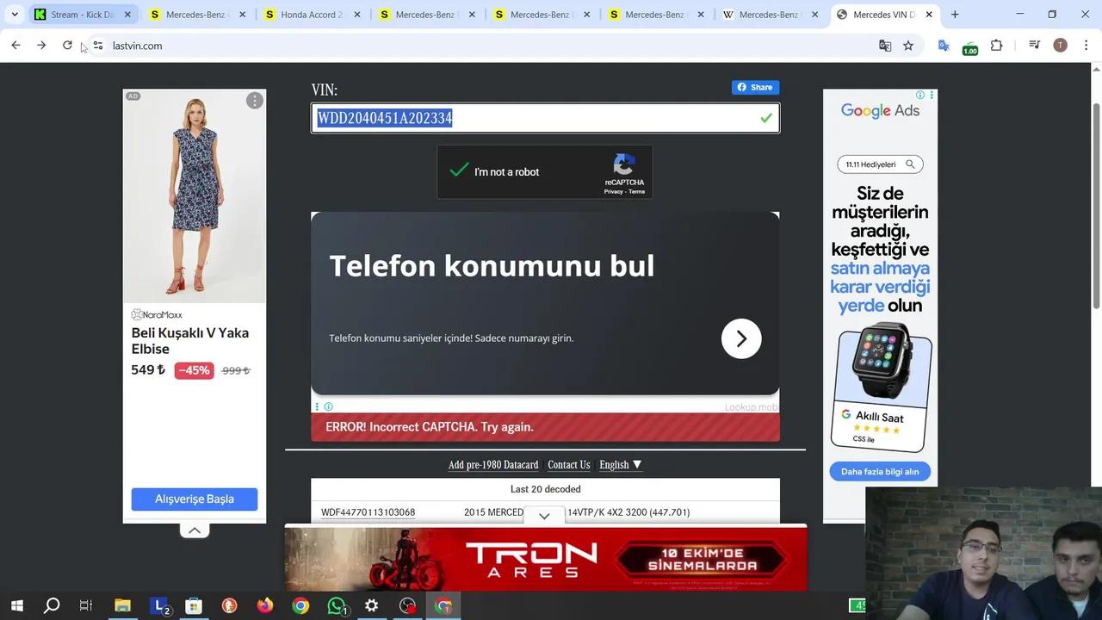The image size is (1102, 620).
Task: Click the VIN input field
Action: [545, 118]
